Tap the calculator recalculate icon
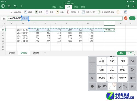 (125, 12)
